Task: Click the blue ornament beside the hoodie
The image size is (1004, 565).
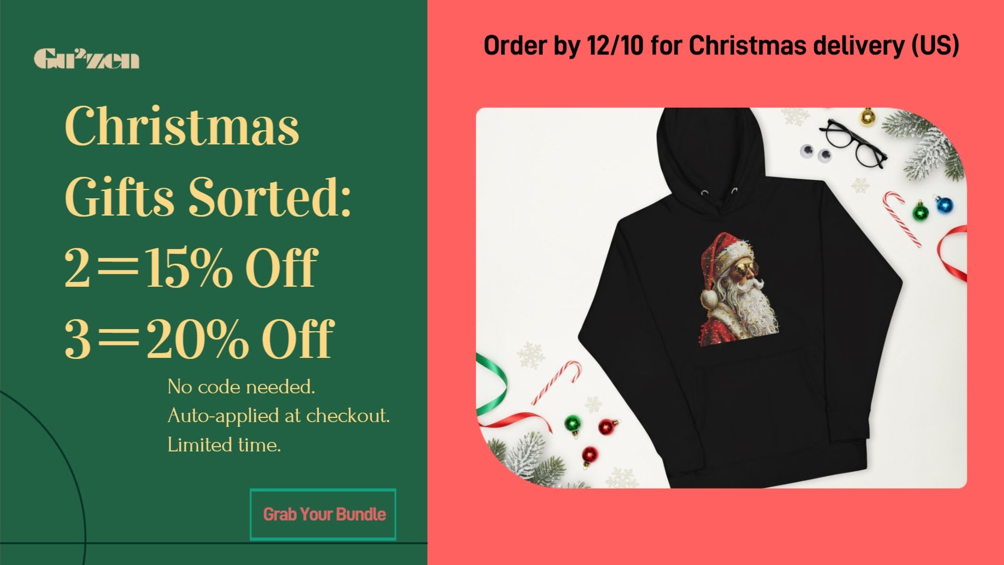Action: pos(944,204)
